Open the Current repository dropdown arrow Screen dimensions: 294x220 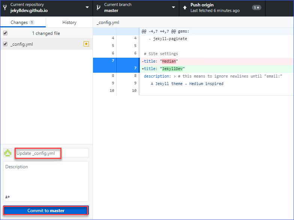point(87,7)
